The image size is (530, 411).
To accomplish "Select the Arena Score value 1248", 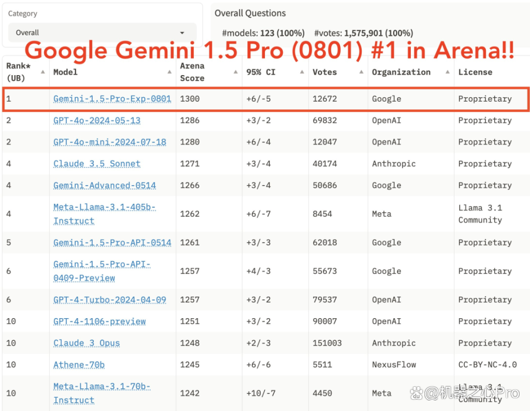I will 190,343.
